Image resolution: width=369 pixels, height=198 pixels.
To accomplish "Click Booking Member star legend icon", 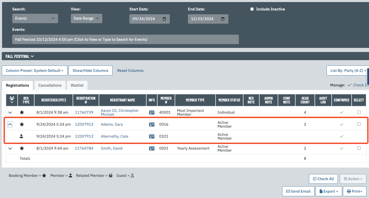I will [x=44, y=176].
